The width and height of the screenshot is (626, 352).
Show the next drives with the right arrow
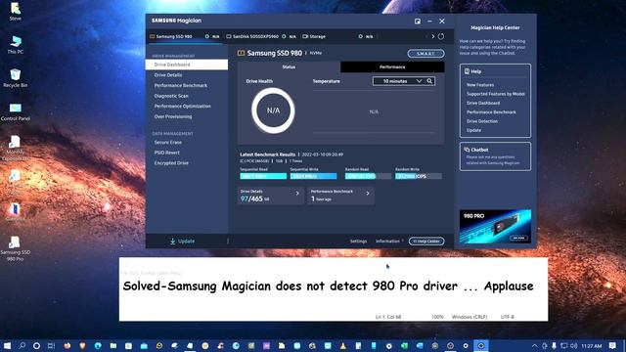(432, 36)
